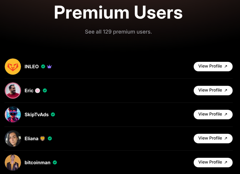Viewport: 240px width, 174px height.
Task: View Profile for INLEO
Action: [x=213, y=67]
